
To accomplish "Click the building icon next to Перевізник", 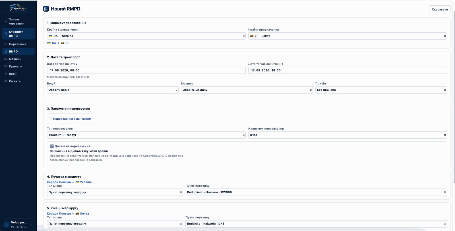I will (6, 44).
